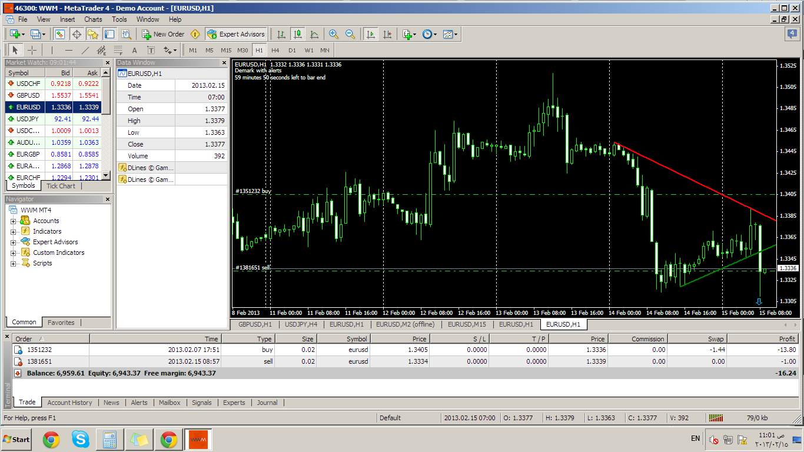The width and height of the screenshot is (804, 452).
Task: Toggle the Auto Scroll chart icon
Action: (371, 34)
